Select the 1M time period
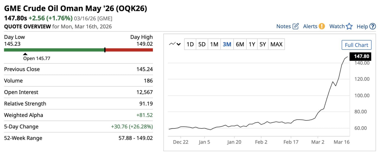The image size is (380, 157). tap(214, 45)
